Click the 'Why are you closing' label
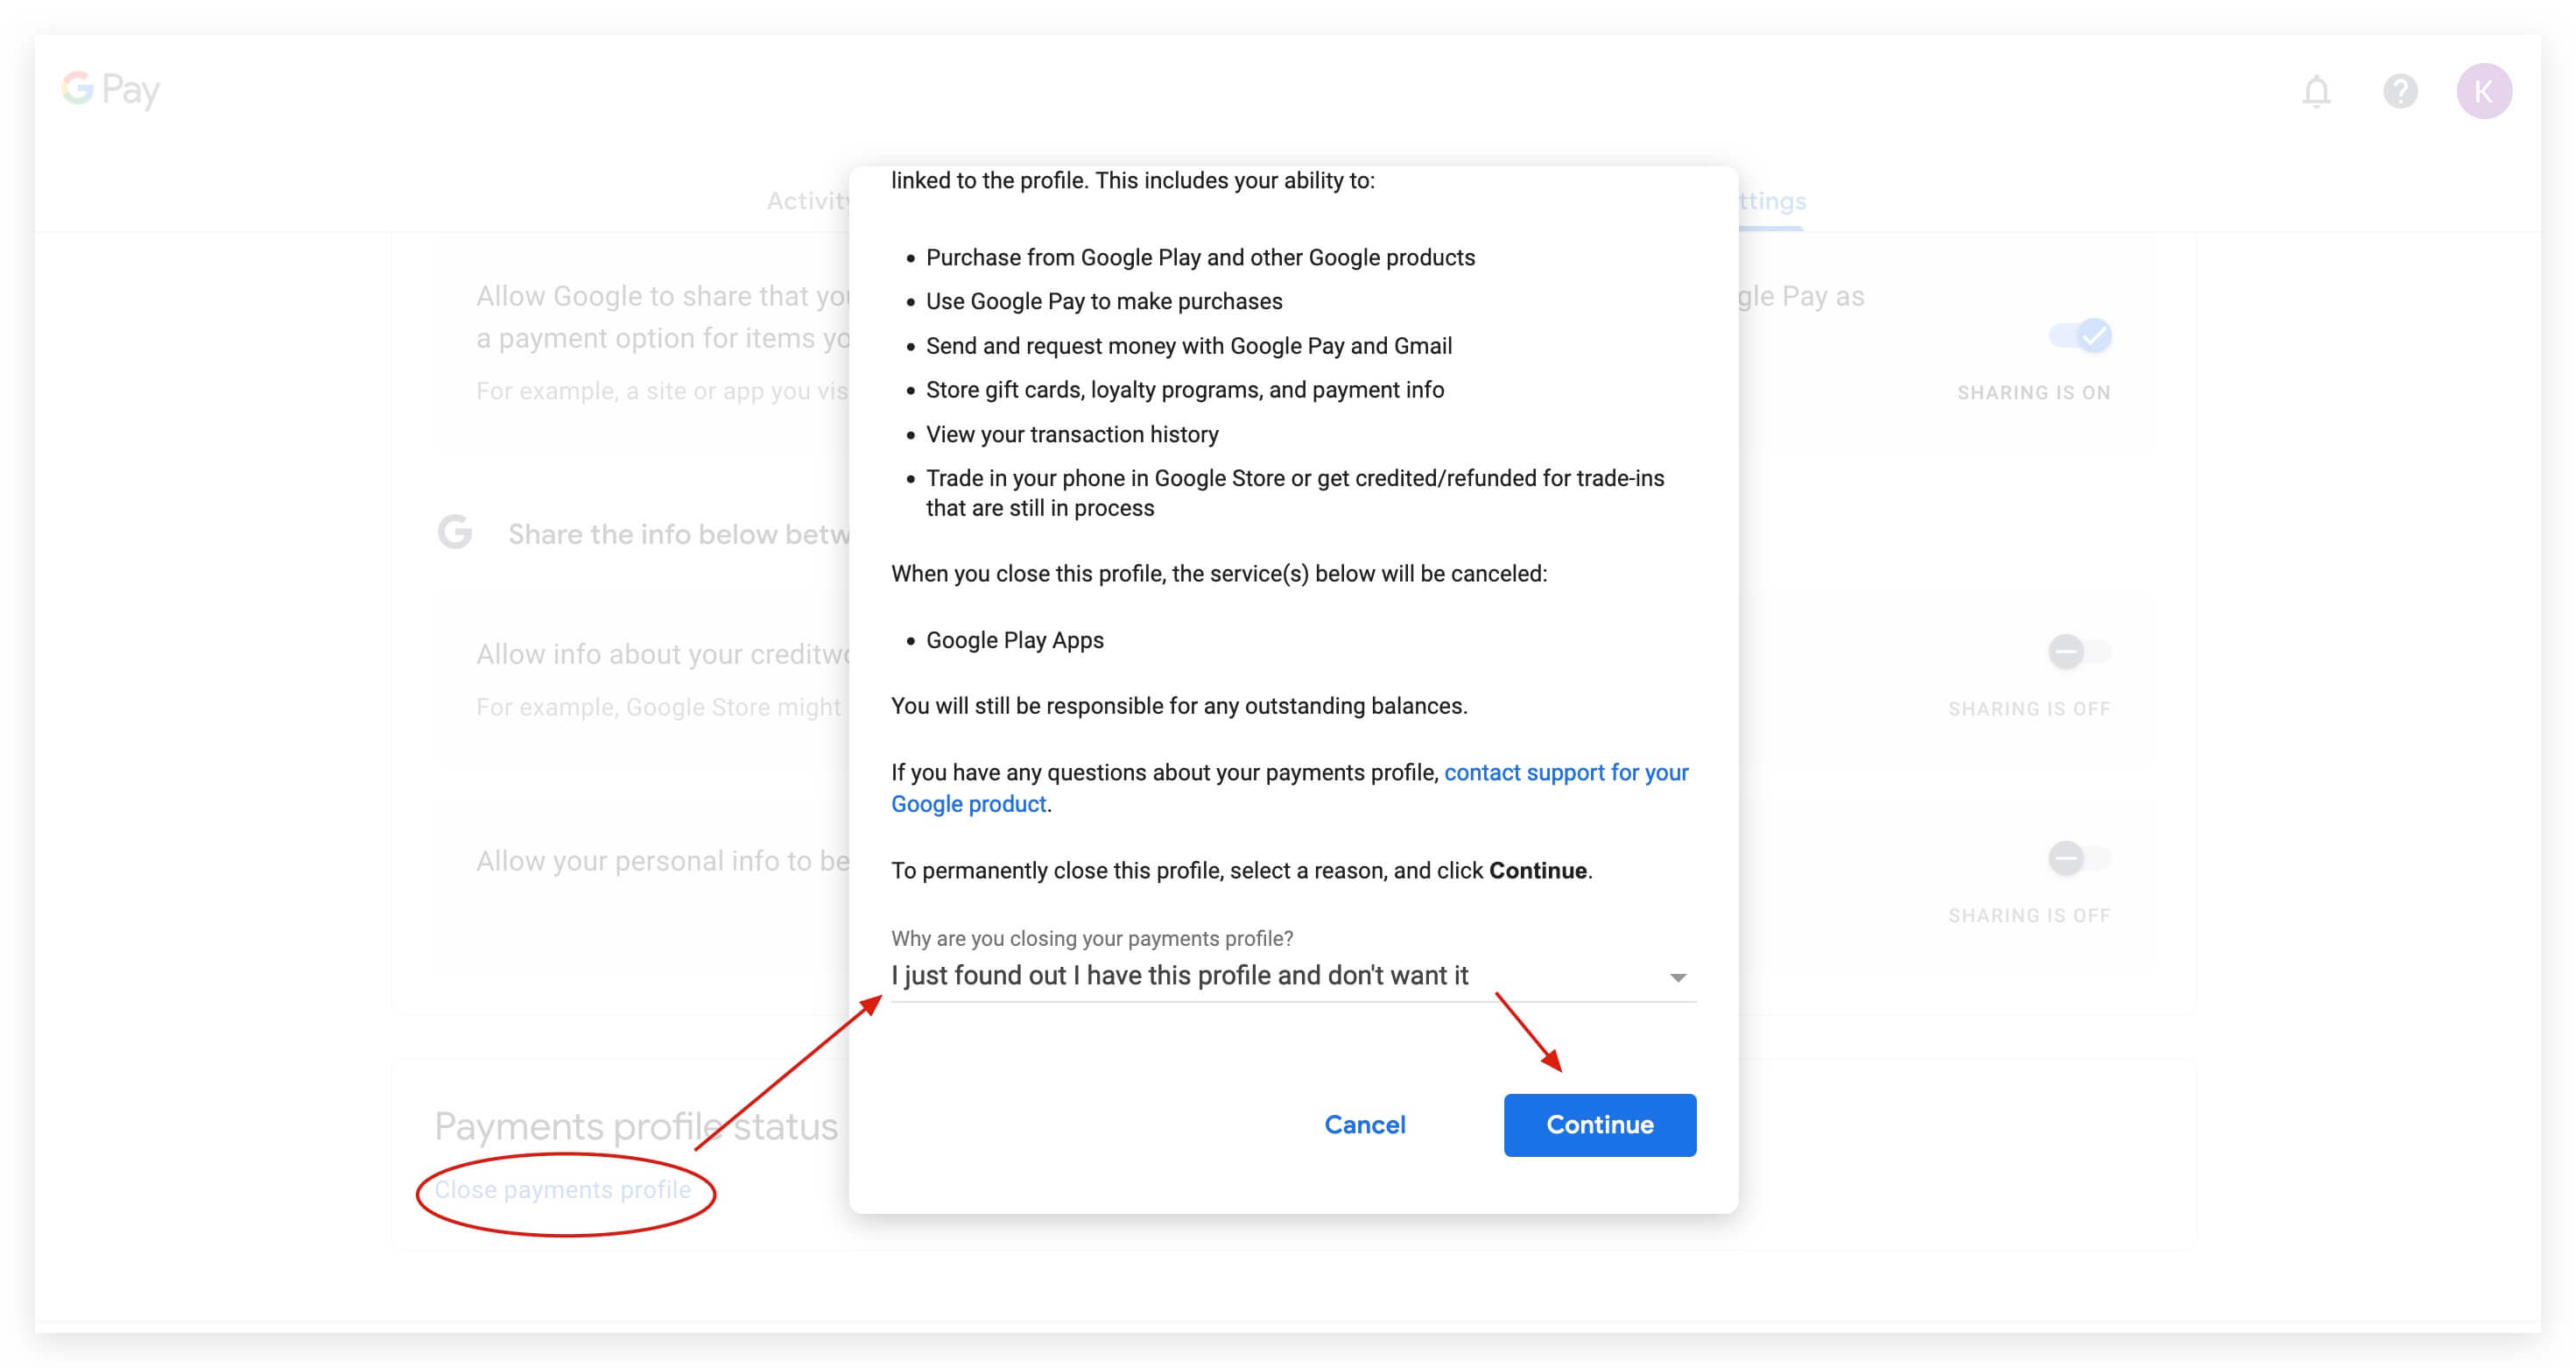Viewport: 2576px width, 1368px height. click(x=1092, y=938)
